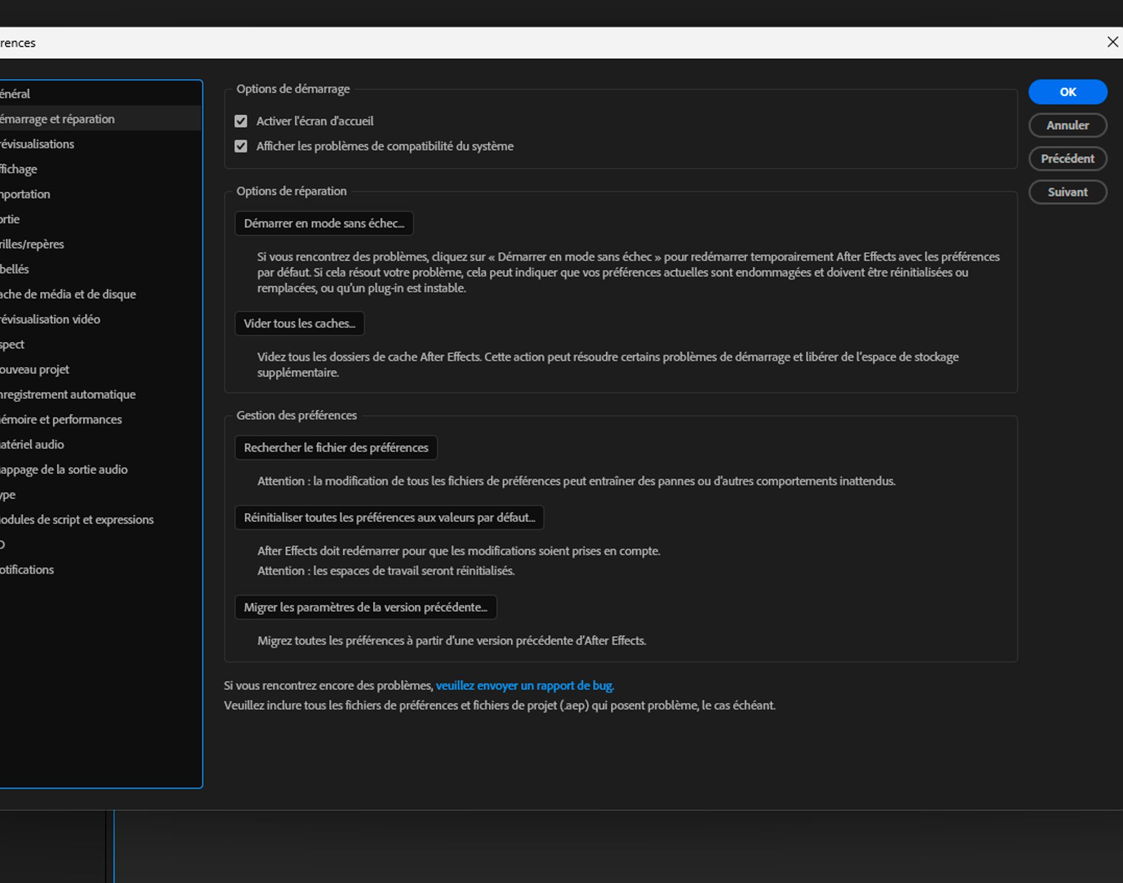1123x883 pixels.
Task: Open "Cache de média et de disque" category
Action: (100, 295)
